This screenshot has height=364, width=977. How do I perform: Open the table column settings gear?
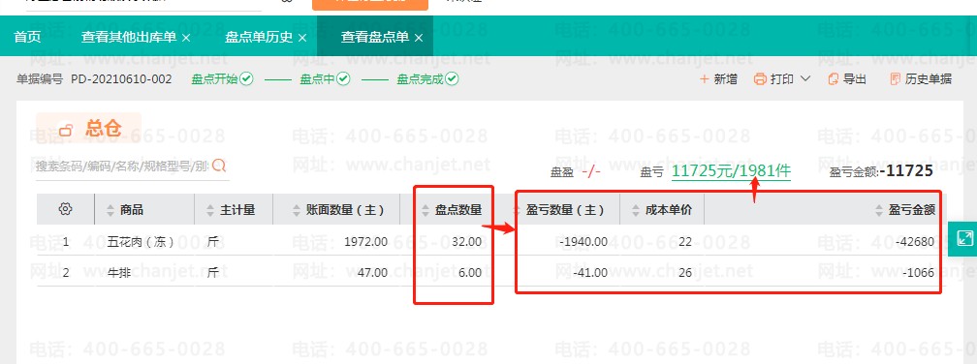[x=66, y=209]
